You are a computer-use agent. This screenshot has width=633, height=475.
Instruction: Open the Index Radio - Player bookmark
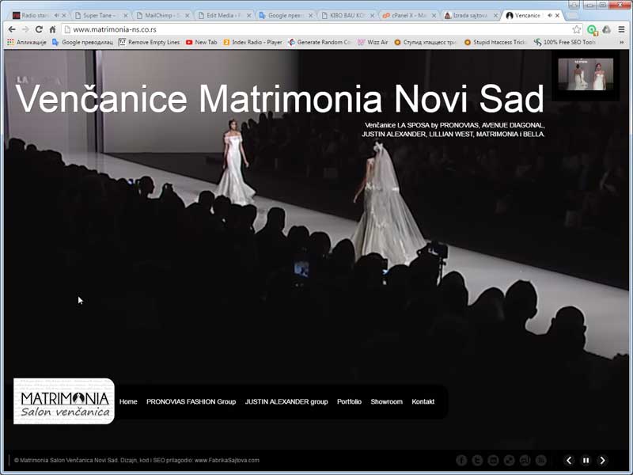tap(252, 42)
